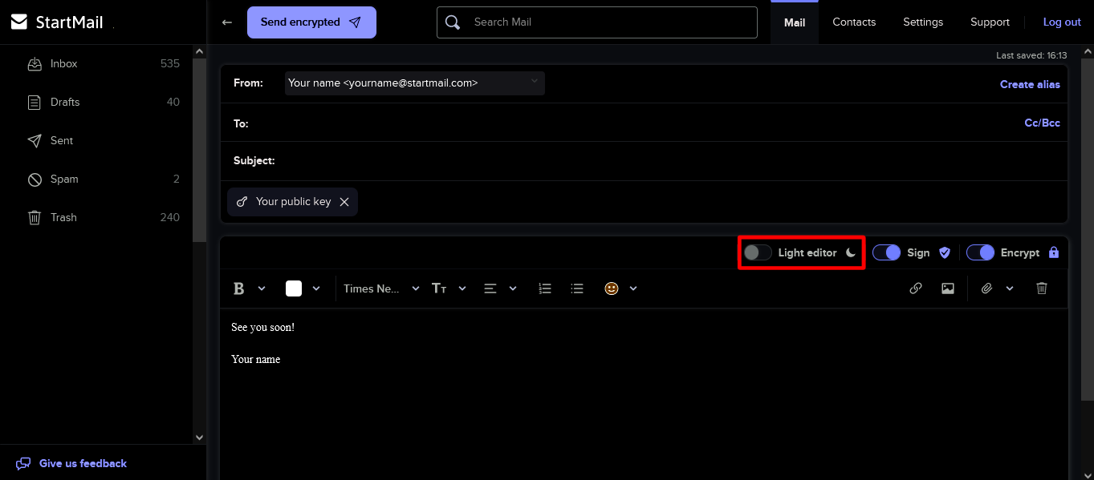1094x480 pixels.
Task: Expand the font size dropdown arrow
Action: pyautogui.click(x=462, y=288)
